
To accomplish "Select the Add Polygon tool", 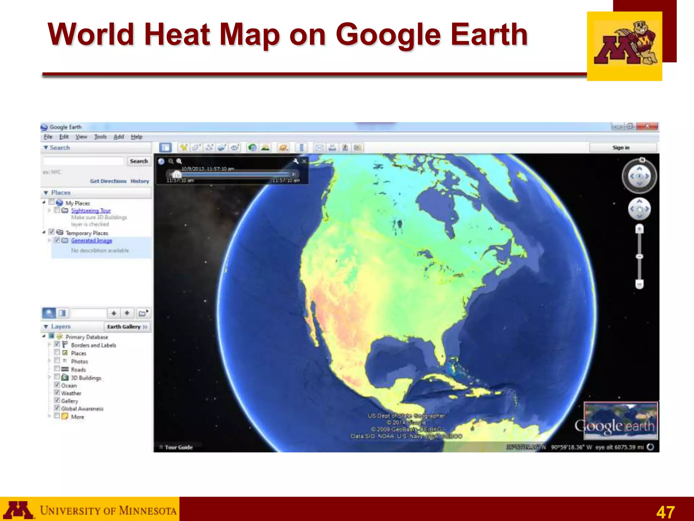I will (196, 148).
